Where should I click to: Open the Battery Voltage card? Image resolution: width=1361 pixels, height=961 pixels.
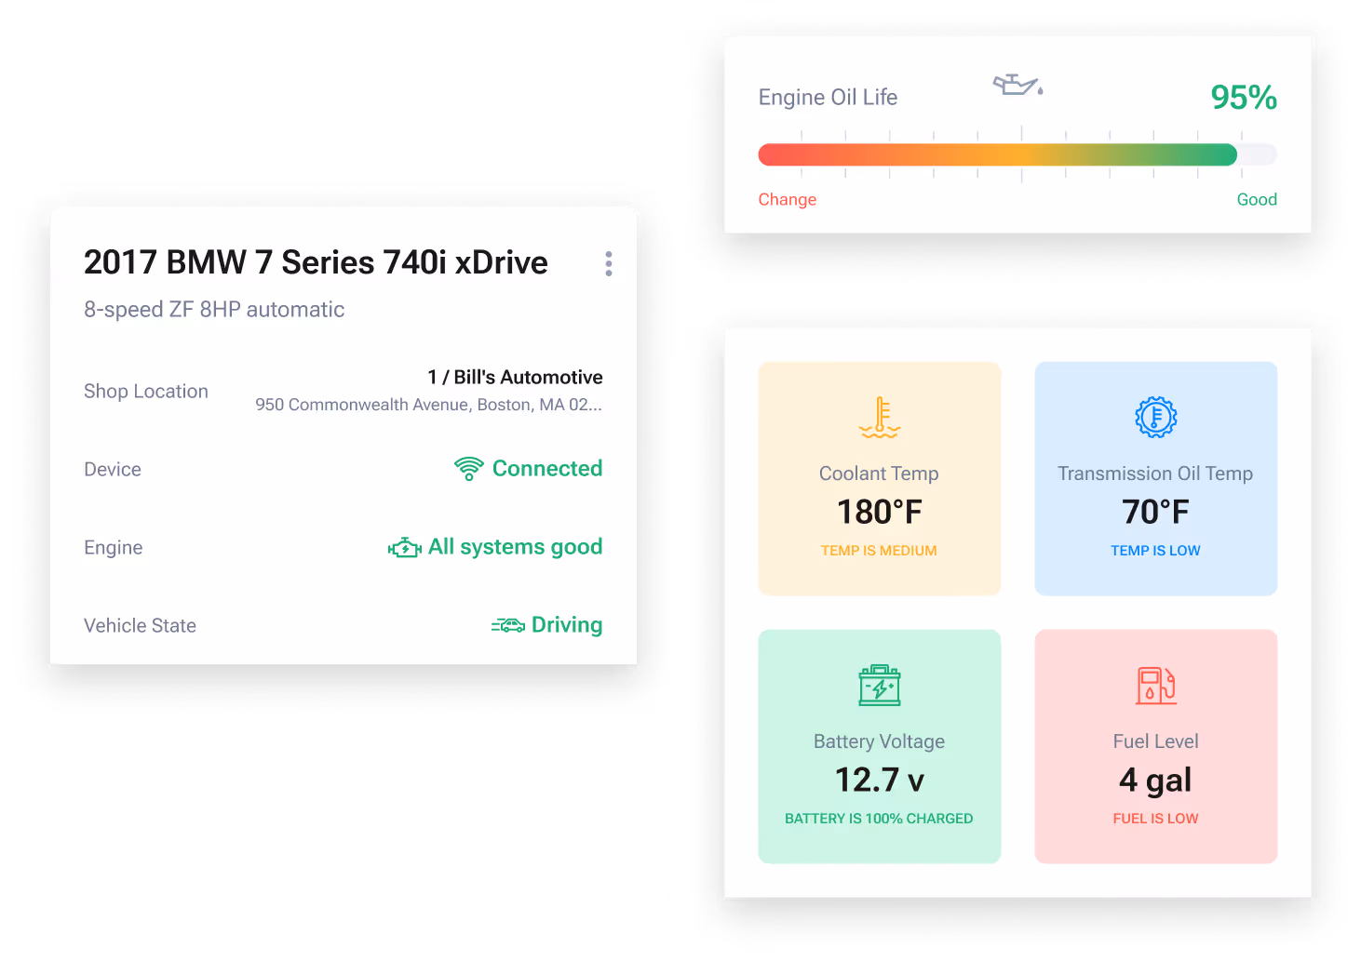[879, 746]
